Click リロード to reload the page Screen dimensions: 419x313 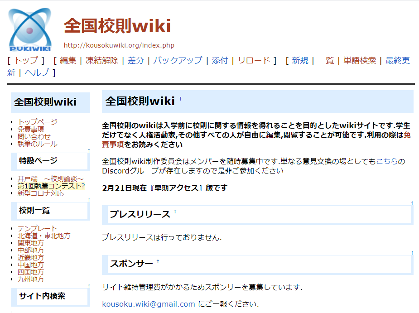coord(254,61)
